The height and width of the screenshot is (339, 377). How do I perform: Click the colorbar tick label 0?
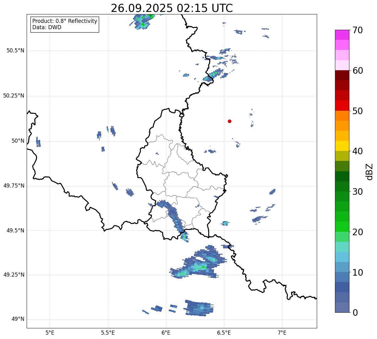point(355,313)
